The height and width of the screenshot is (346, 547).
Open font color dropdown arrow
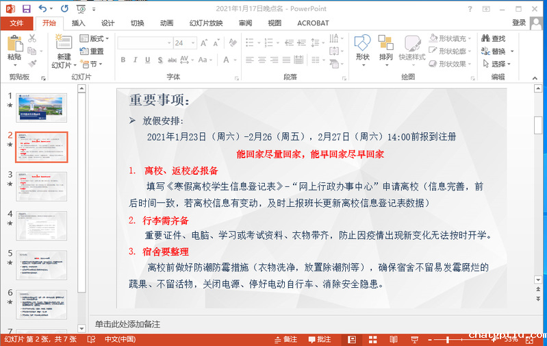pyautogui.click(x=235, y=60)
